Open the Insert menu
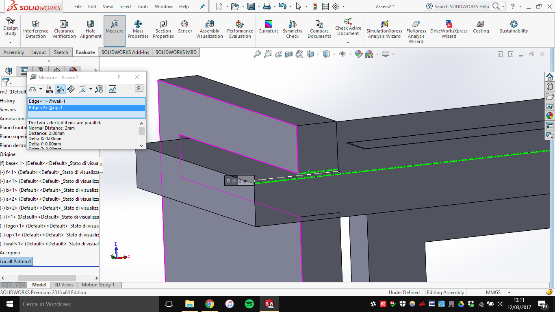Screen dimensions: 555x312 tap(125, 6)
